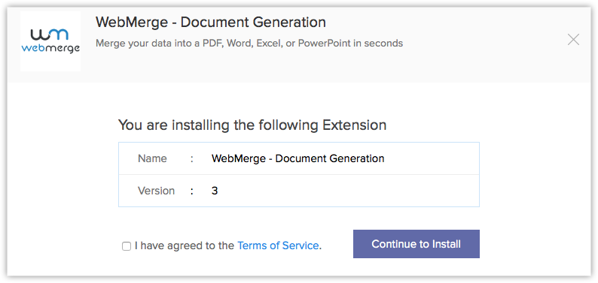The width and height of the screenshot is (598, 283).
Task: Click the Continue to Install button
Action: tap(416, 244)
